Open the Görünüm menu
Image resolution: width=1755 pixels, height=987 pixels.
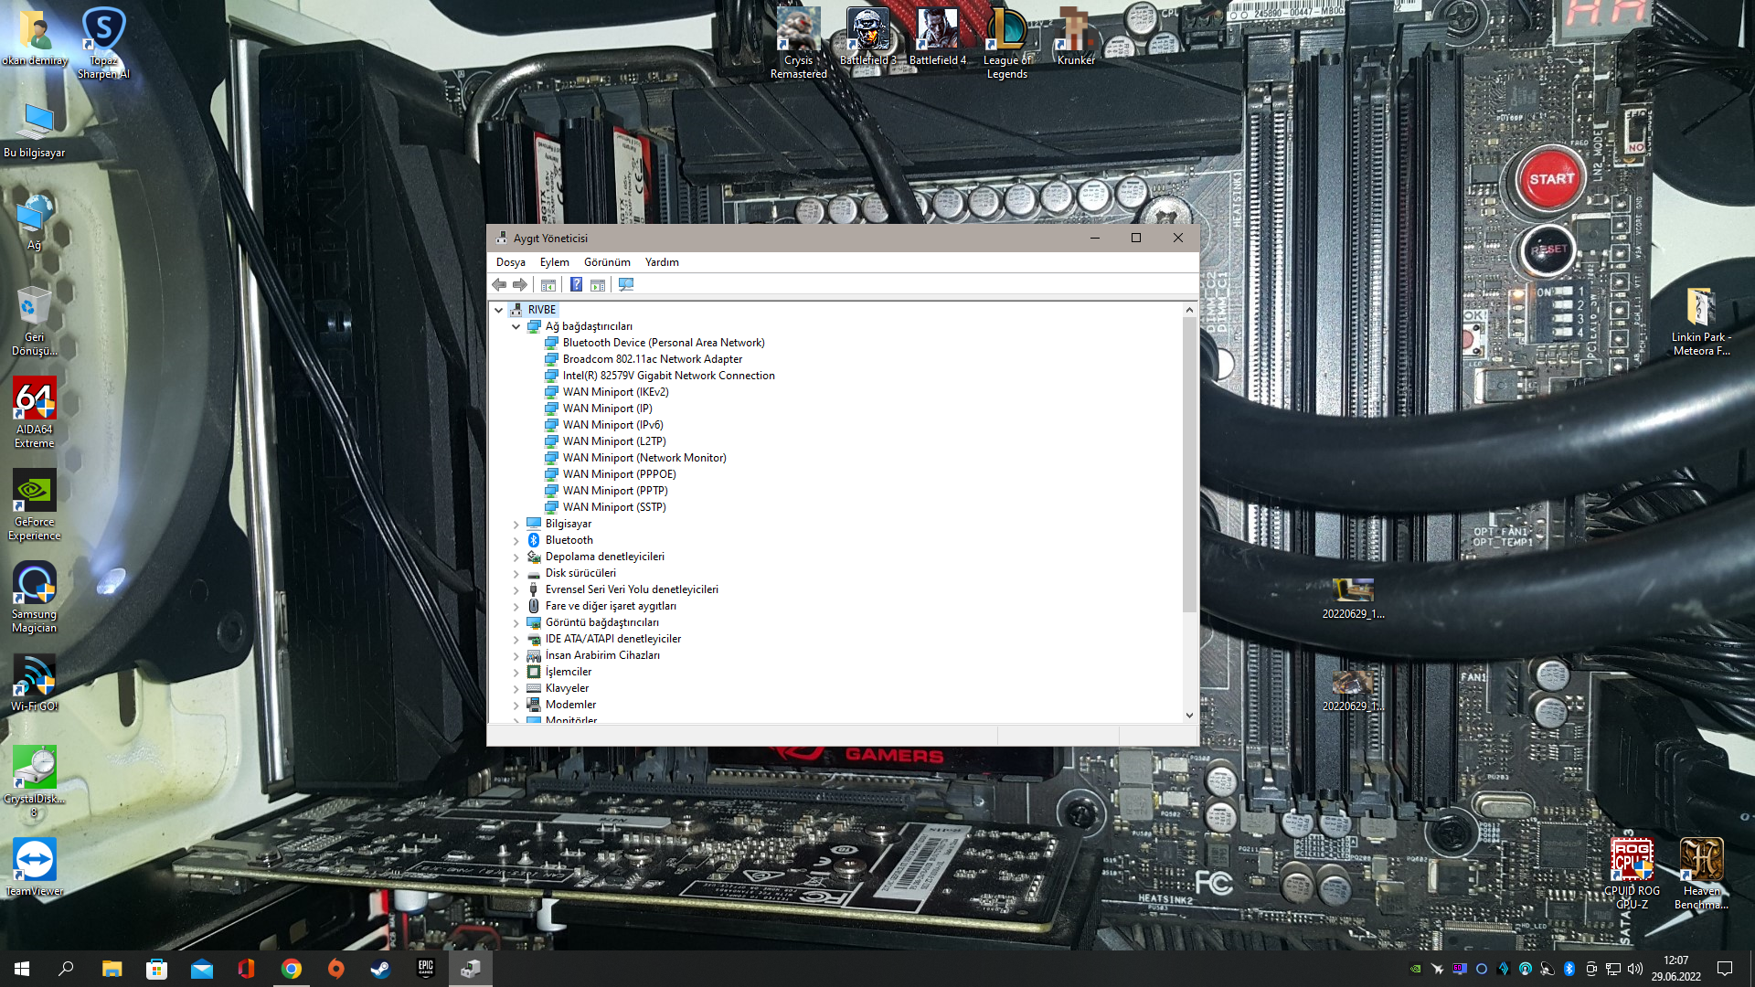607,262
